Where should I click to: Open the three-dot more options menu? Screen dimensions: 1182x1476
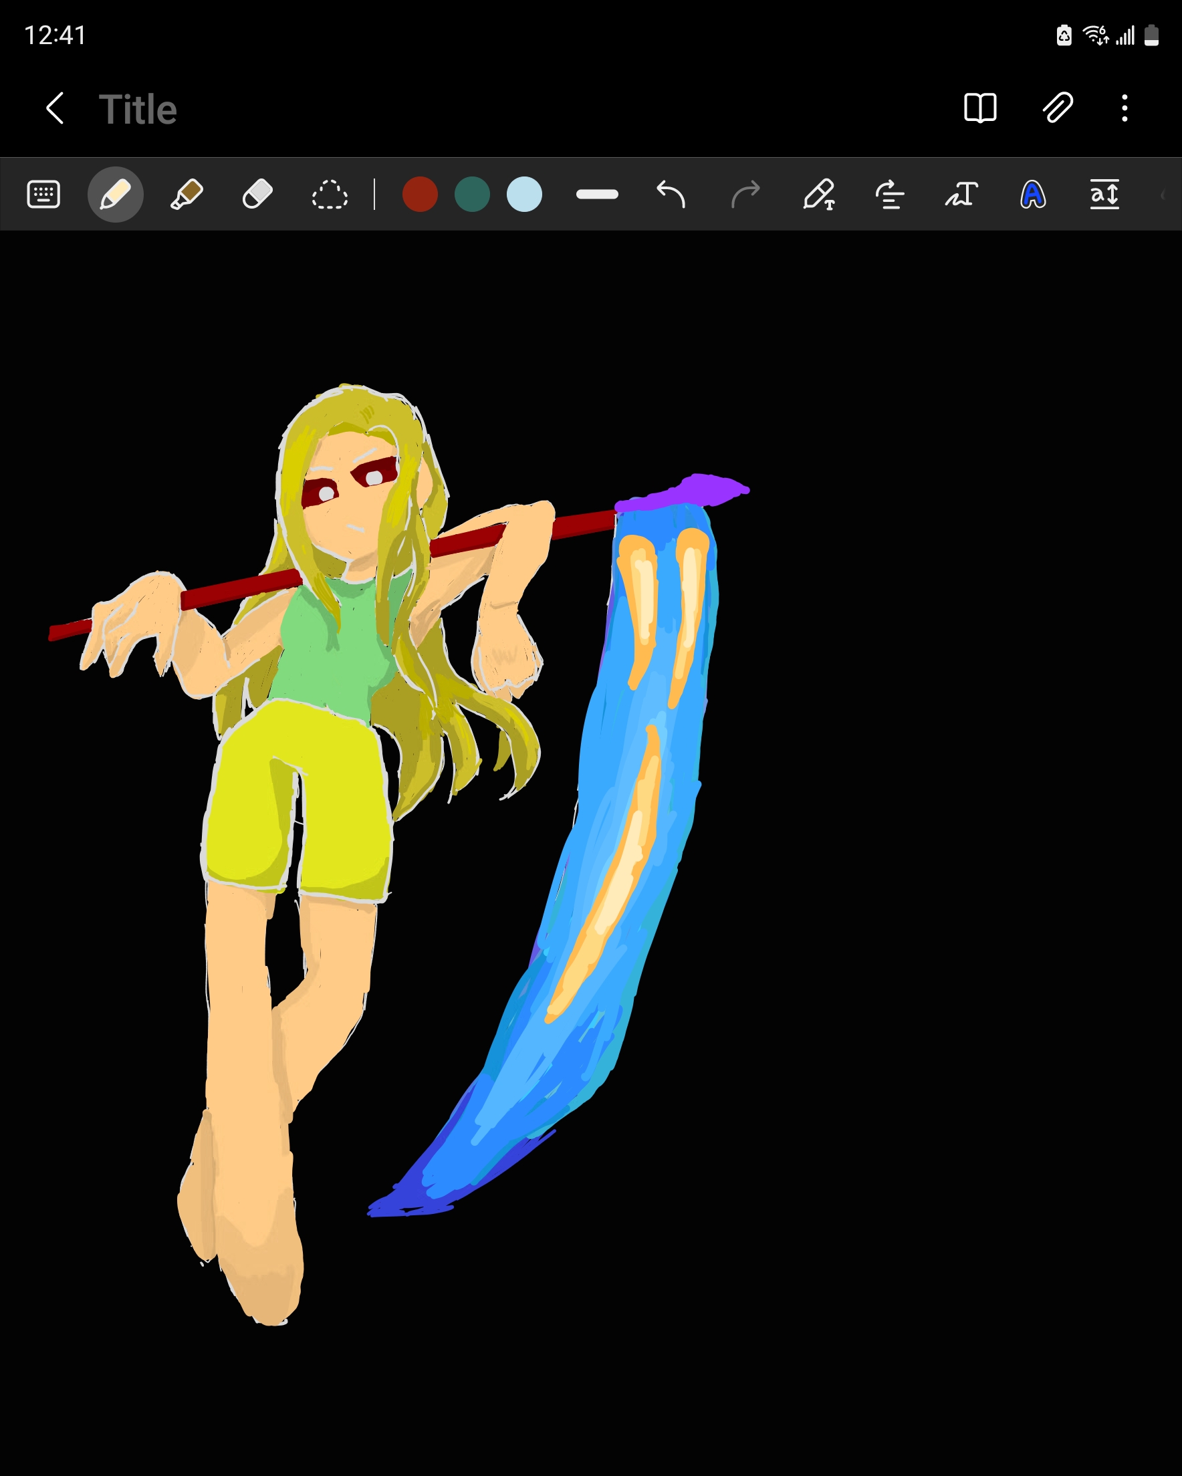pos(1125,108)
